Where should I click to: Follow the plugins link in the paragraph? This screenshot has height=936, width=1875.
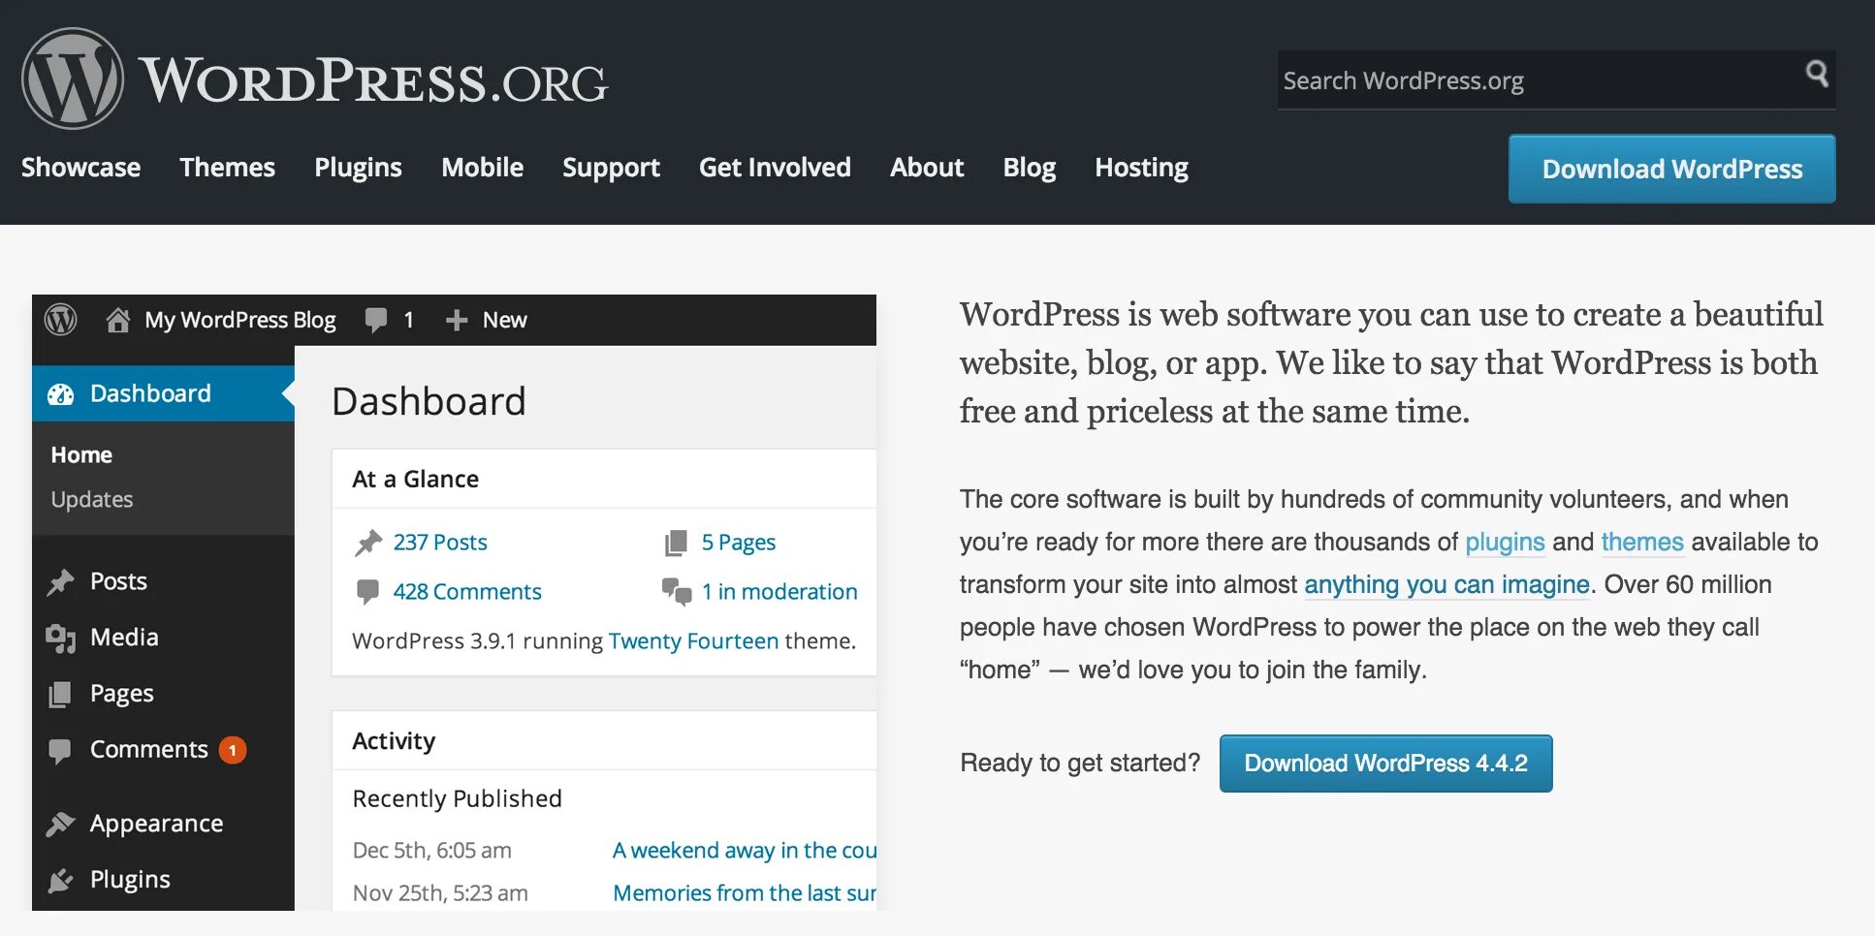click(1505, 542)
